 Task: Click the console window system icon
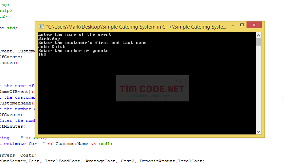point(41,27)
